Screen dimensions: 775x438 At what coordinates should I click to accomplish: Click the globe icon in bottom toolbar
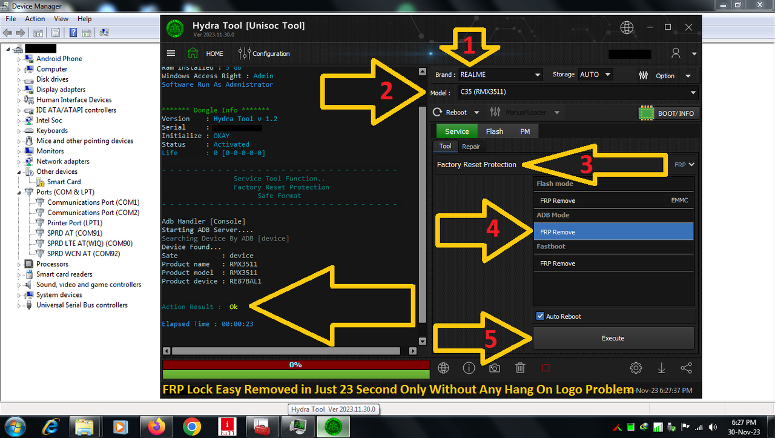443,368
